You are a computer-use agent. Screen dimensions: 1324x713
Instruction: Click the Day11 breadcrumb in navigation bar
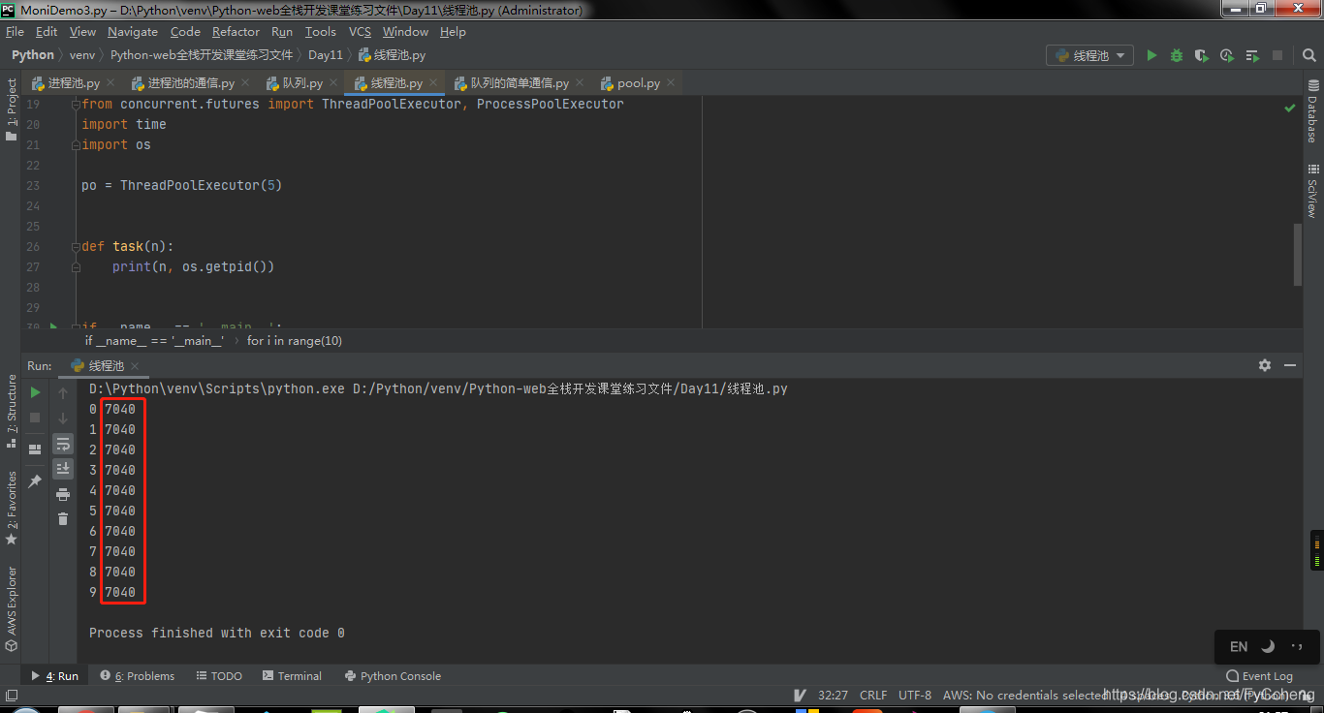(326, 55)
